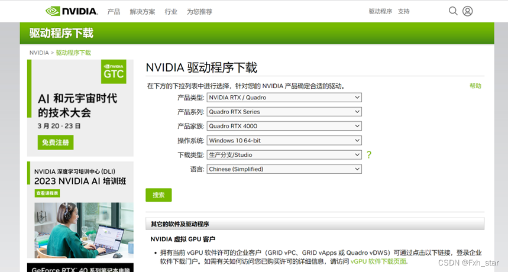Click the woman with laptop training photo
Image resolution: width=508 pixels, height=272 pixels.
(x=84, y=230)
